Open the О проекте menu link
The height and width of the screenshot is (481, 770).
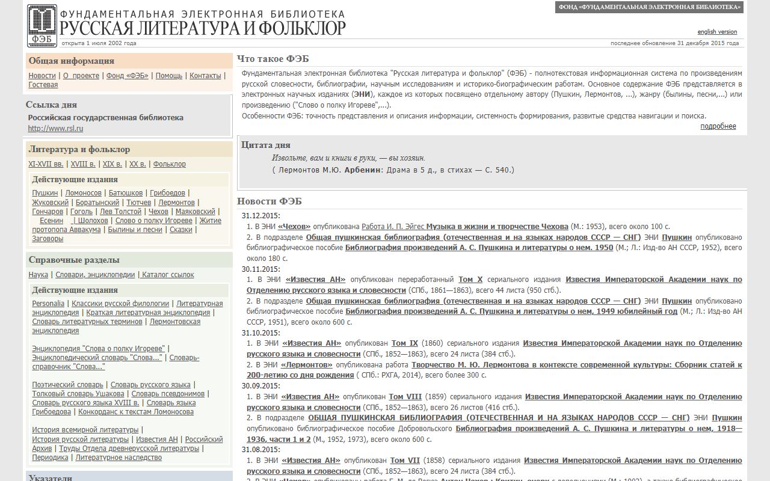[81, 76]
